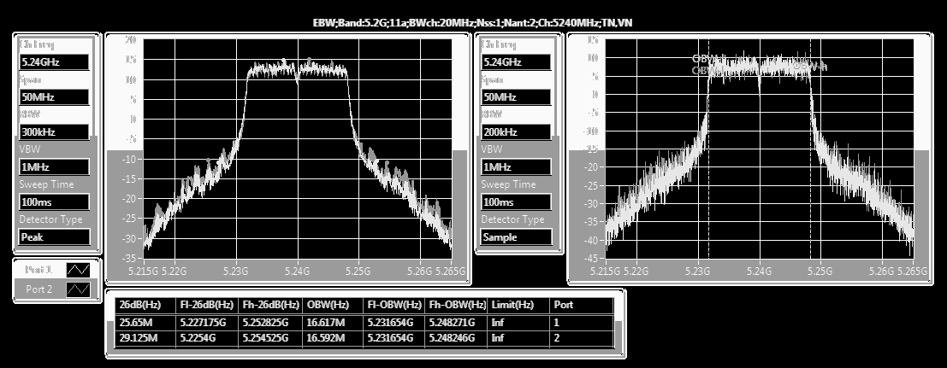Click the Port value 1 cell

(583, 323)
